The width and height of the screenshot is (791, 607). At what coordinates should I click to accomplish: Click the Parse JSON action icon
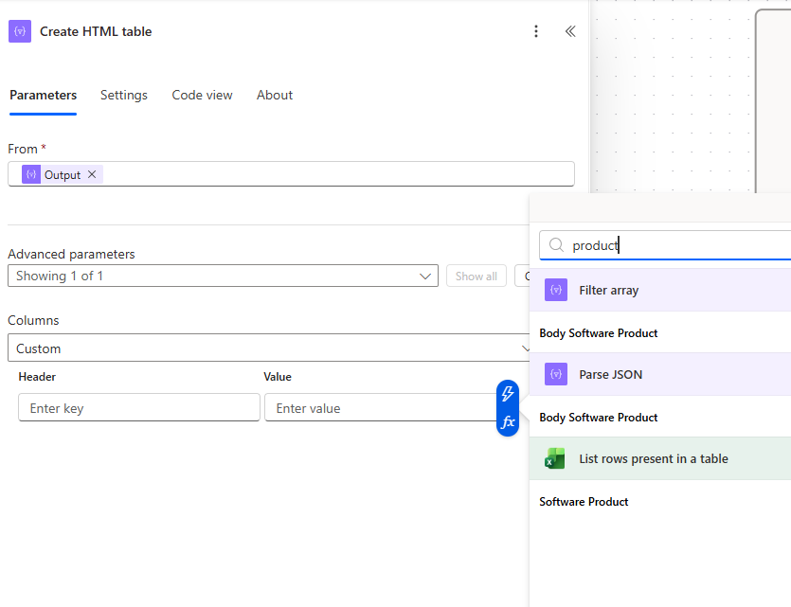(x=556, y=374)
